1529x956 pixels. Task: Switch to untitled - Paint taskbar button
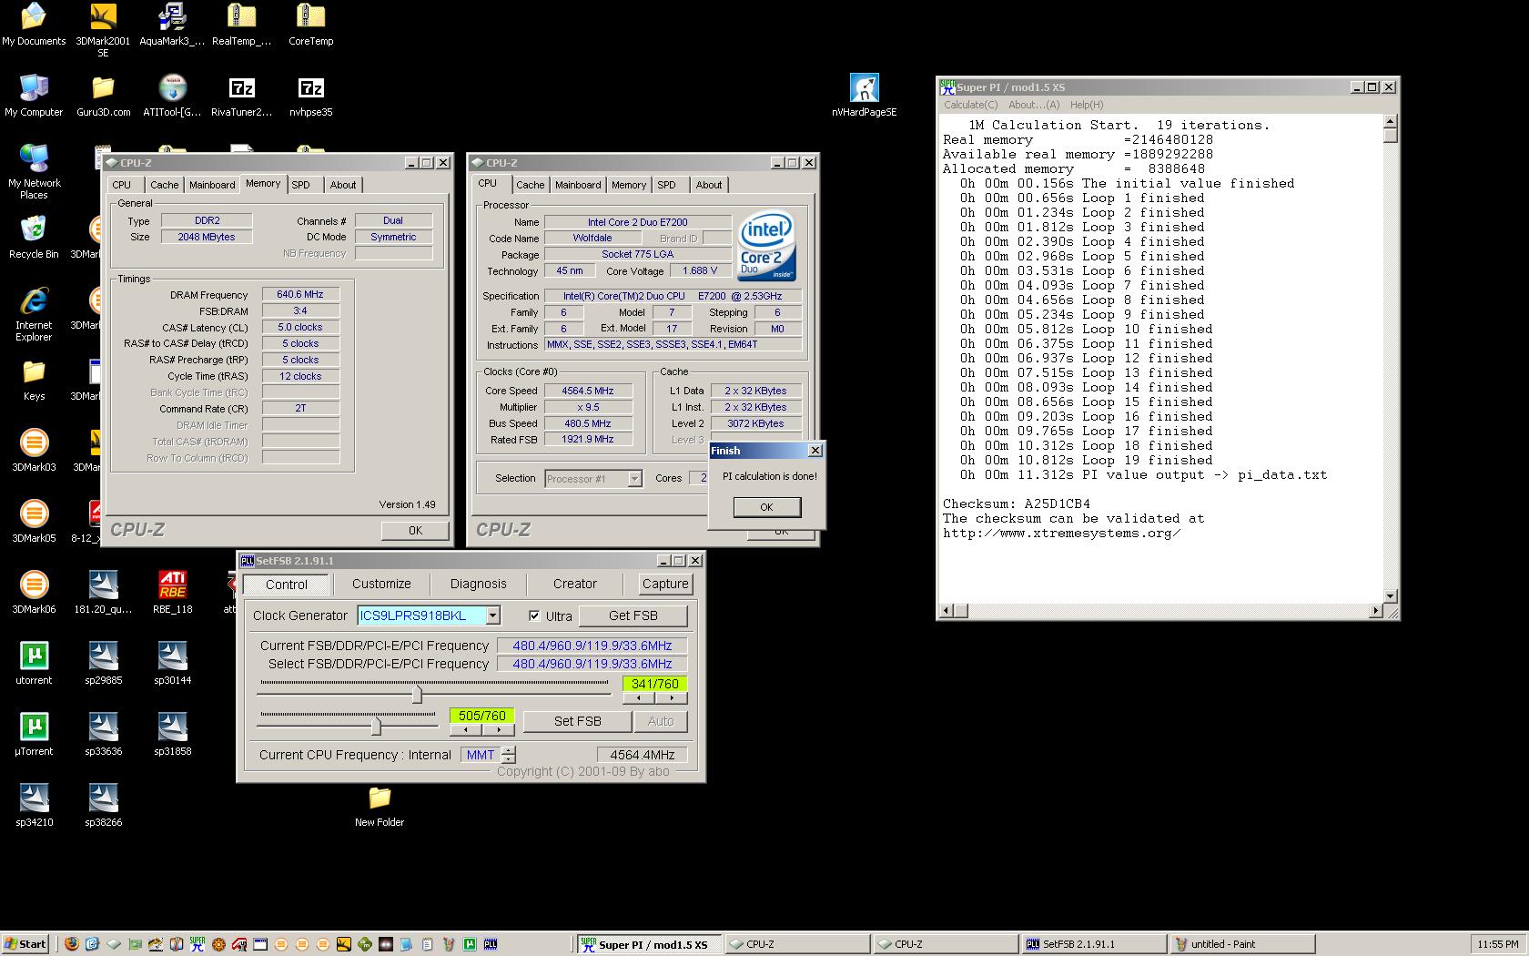click(x=1242, y=944)
